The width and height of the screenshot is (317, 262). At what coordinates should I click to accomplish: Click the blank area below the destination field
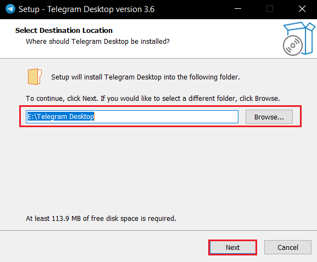[158, 169]
